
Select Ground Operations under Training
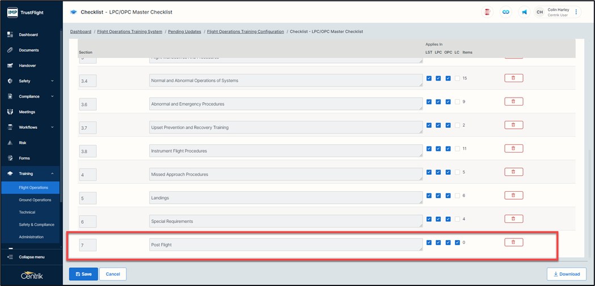35,200
